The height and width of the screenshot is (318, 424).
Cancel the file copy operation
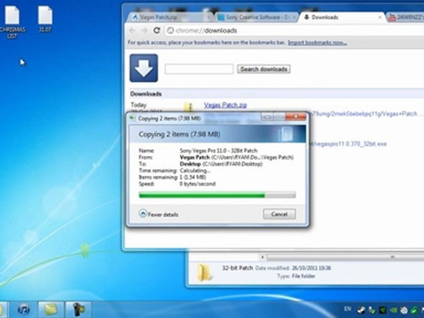(279, 214)
